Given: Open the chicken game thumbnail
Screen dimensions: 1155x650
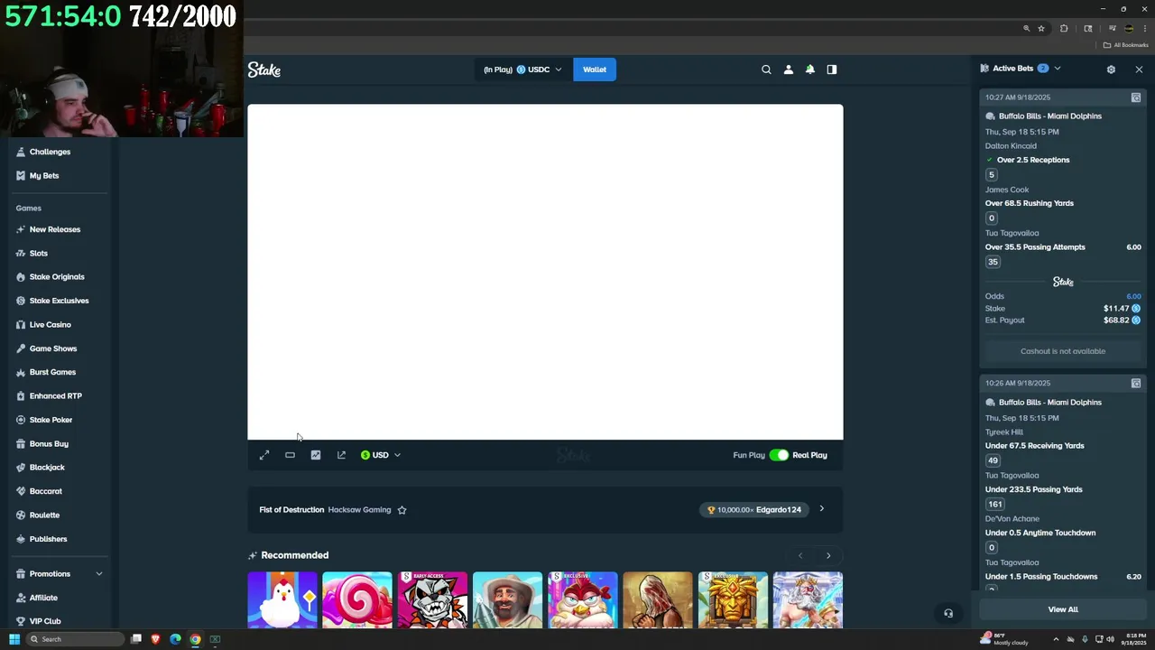Looking at the screenshot, I should tap(282, 599).
